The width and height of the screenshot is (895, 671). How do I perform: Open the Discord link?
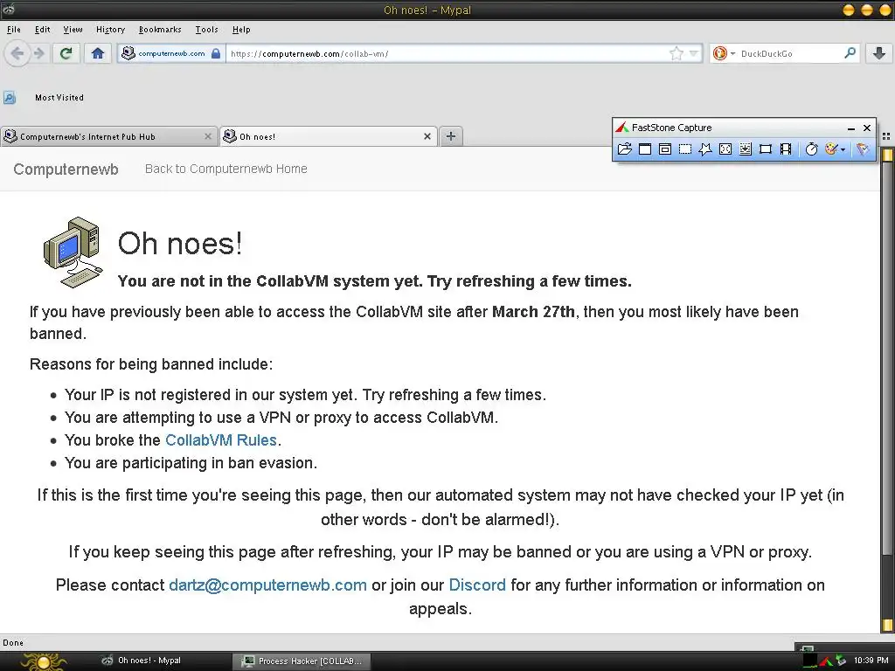477,585
